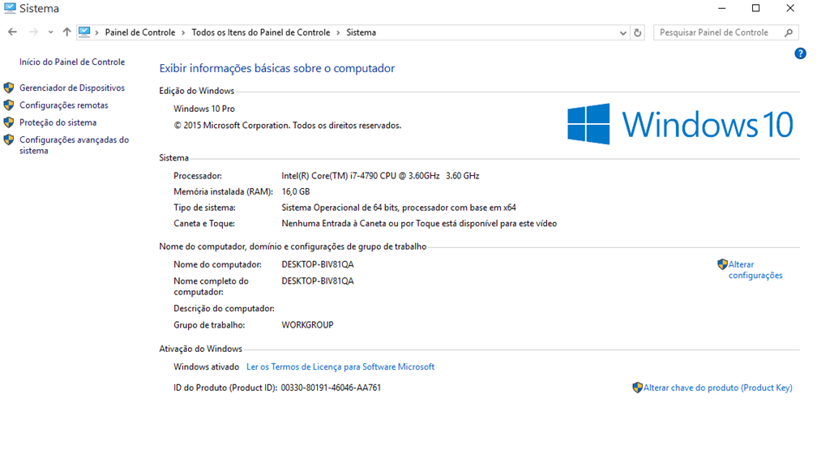Select the Sistema breadcrumb
This screenshot has height=467, width=830.
[361, 32]
